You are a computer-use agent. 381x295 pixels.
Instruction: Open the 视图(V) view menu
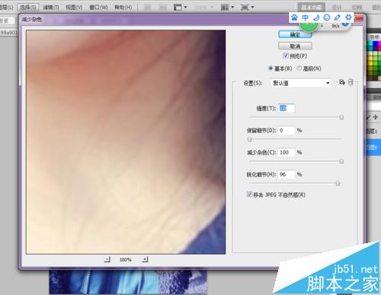point(74,8)
